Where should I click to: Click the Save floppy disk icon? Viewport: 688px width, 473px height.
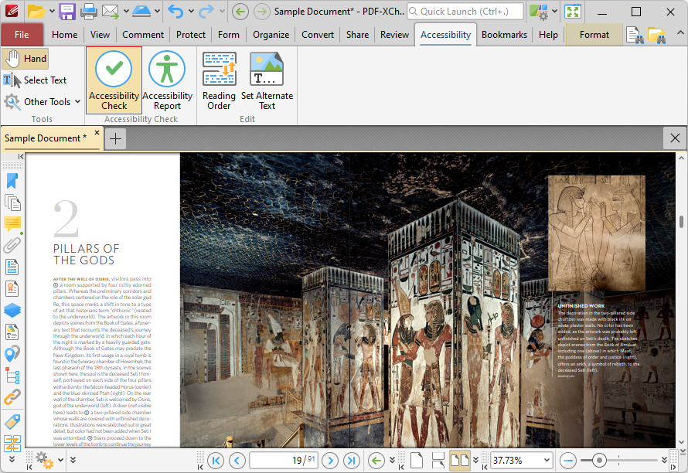[67, 12]
